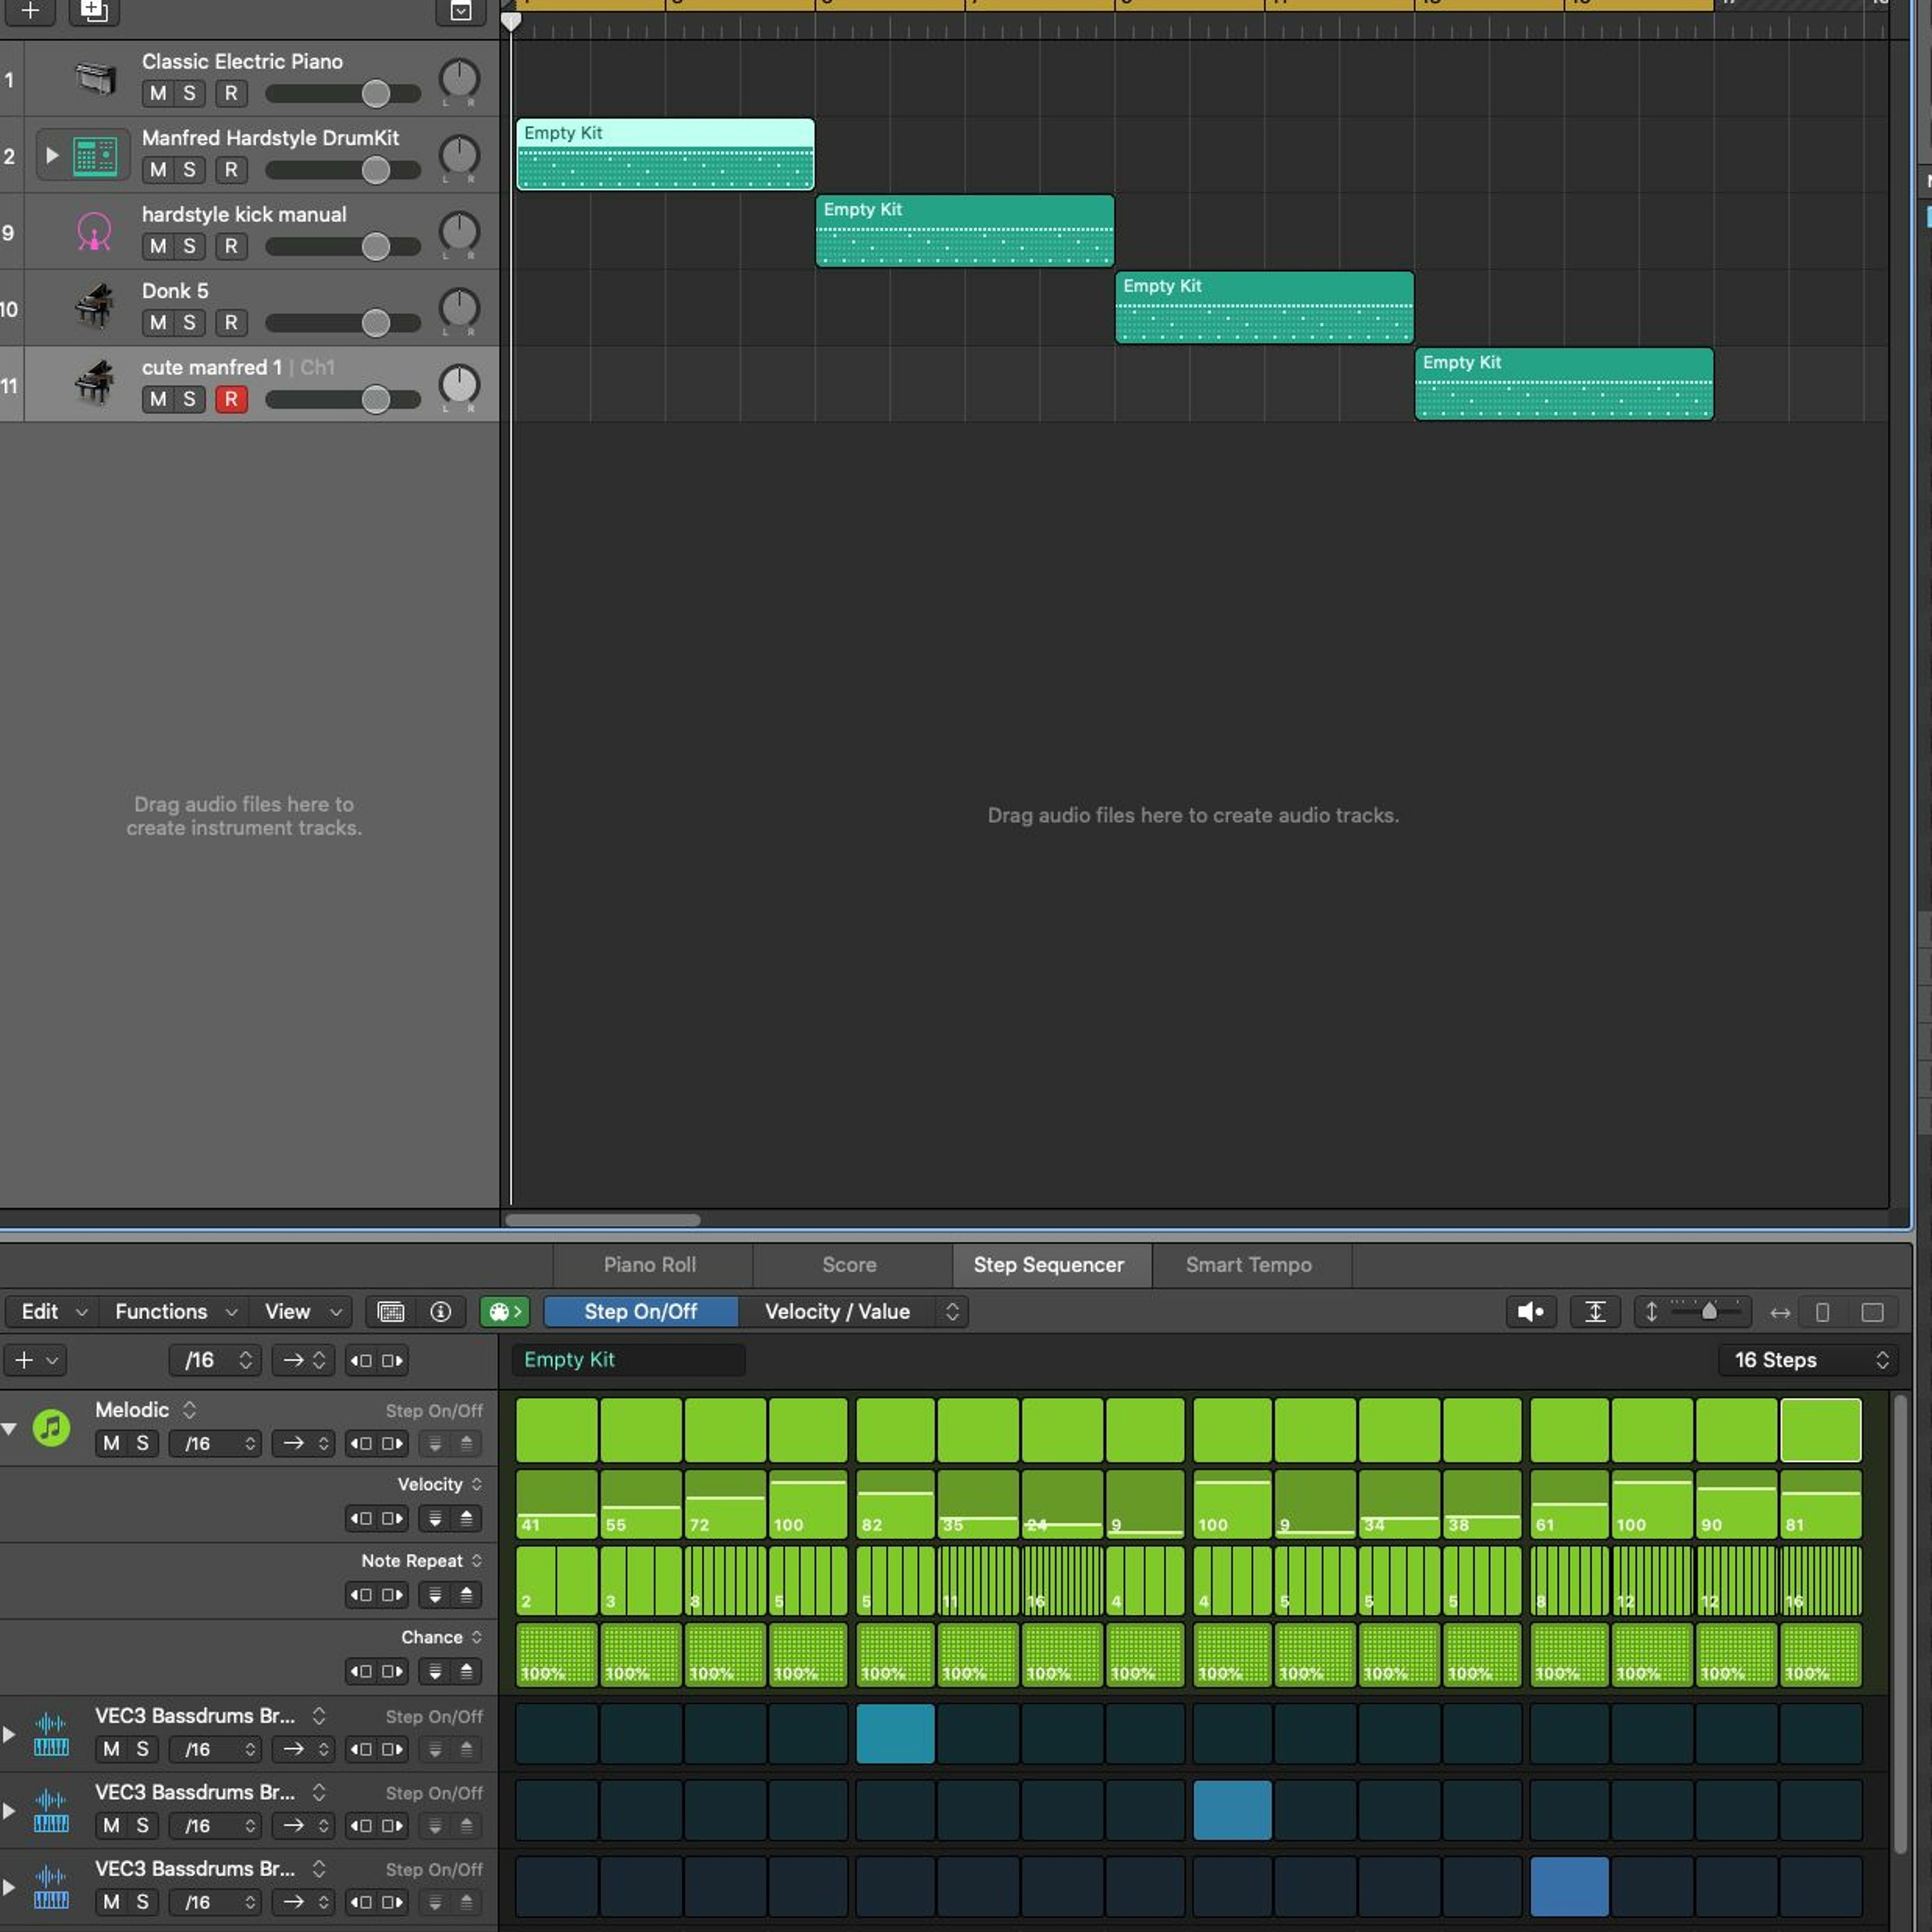Collapse the Melodic row disclosure triangle

pos(9,1429)
